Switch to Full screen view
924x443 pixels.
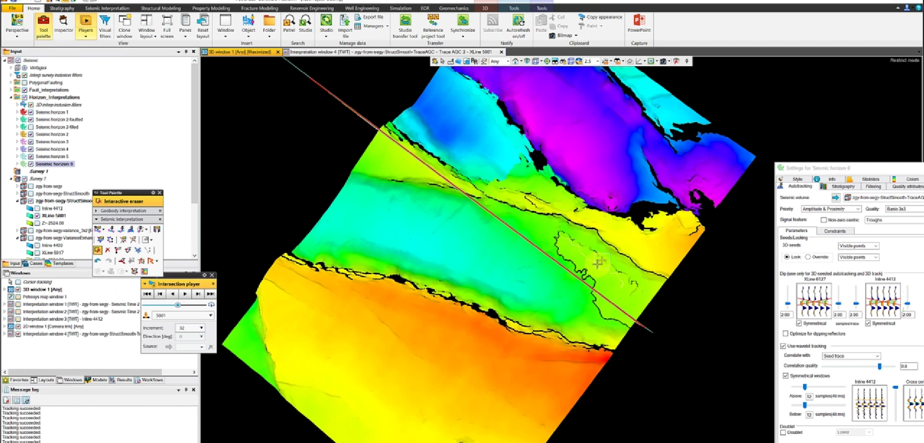[167, 26]
